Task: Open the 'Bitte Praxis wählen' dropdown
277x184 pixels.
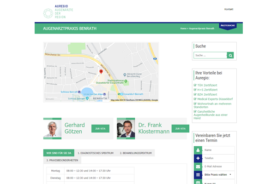Action: (x=218, y=175)
